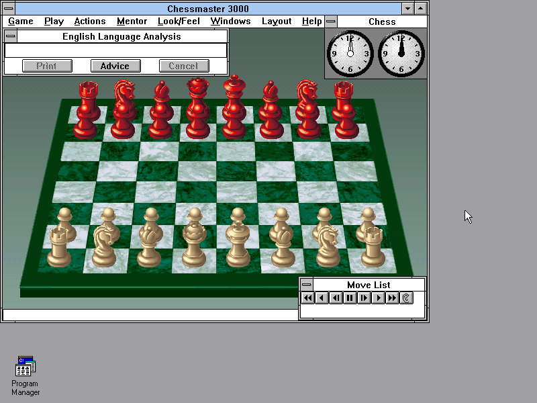Open the Game menu
Viewport: 537px width, 403px height.
click(21, 21)
